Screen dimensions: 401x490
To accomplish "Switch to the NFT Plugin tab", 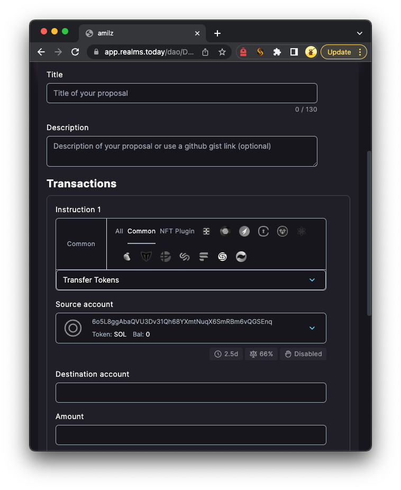I will click(x=177, y=231).
